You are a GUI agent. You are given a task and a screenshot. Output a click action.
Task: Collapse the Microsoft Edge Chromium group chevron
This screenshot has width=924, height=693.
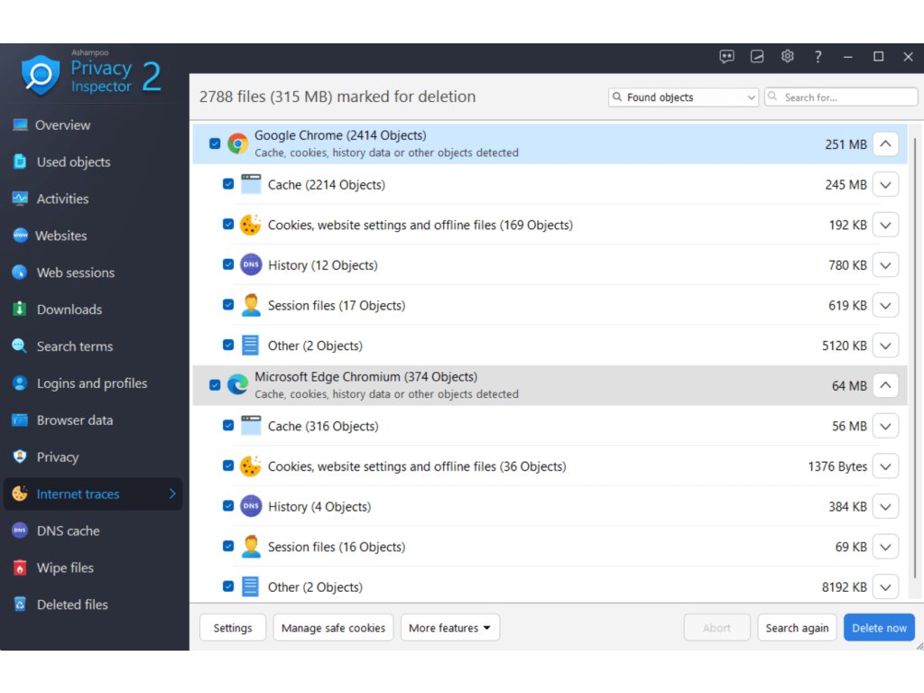click(x=885, y=385)
